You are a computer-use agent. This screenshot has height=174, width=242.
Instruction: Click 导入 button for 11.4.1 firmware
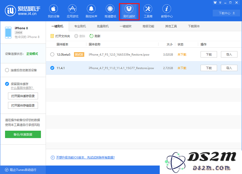[x=229, y=68]
